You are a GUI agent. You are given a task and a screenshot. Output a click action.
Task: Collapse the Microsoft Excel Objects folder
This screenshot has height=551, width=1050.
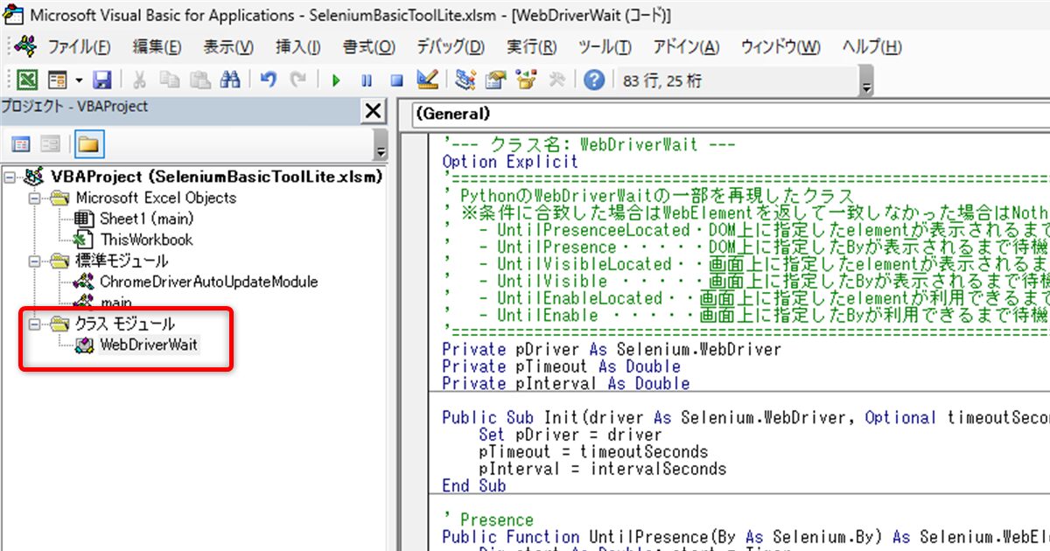pyautogui.click(x=35, y=198)
